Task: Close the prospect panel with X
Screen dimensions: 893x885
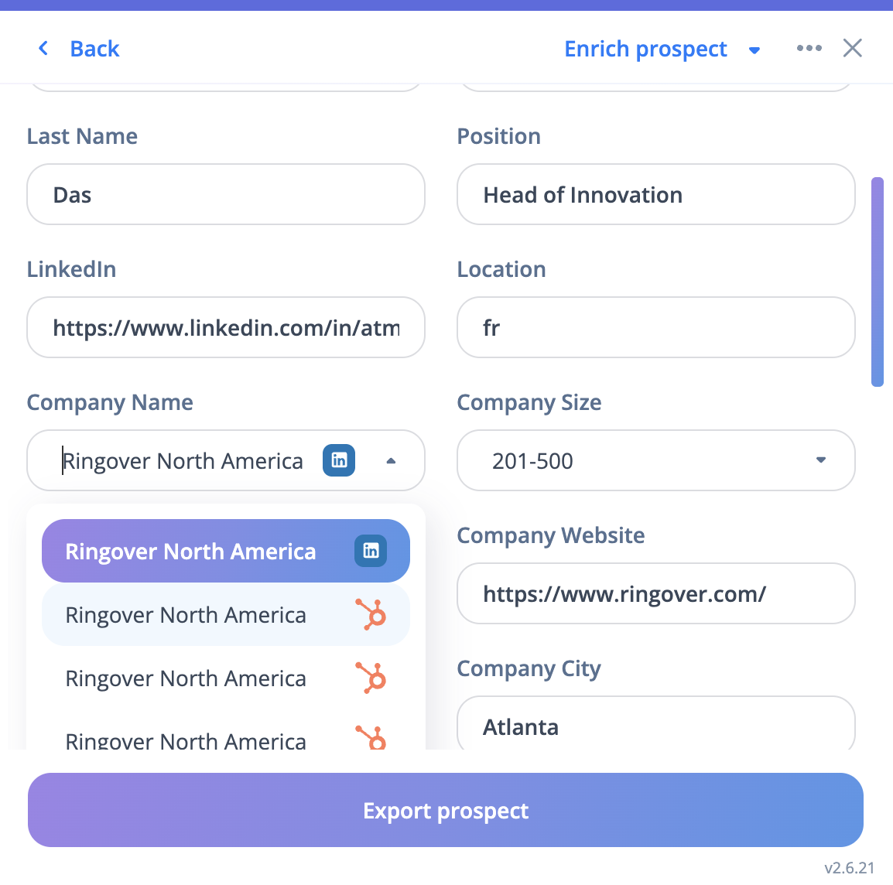Action: coord(852,48)
